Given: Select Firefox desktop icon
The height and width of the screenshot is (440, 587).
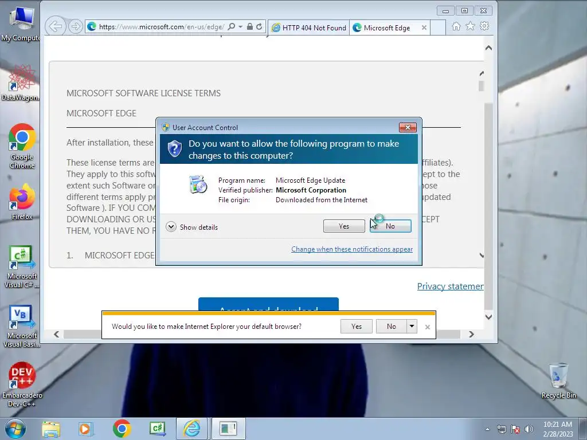Looking at the screenshot, I should point(22,202).
